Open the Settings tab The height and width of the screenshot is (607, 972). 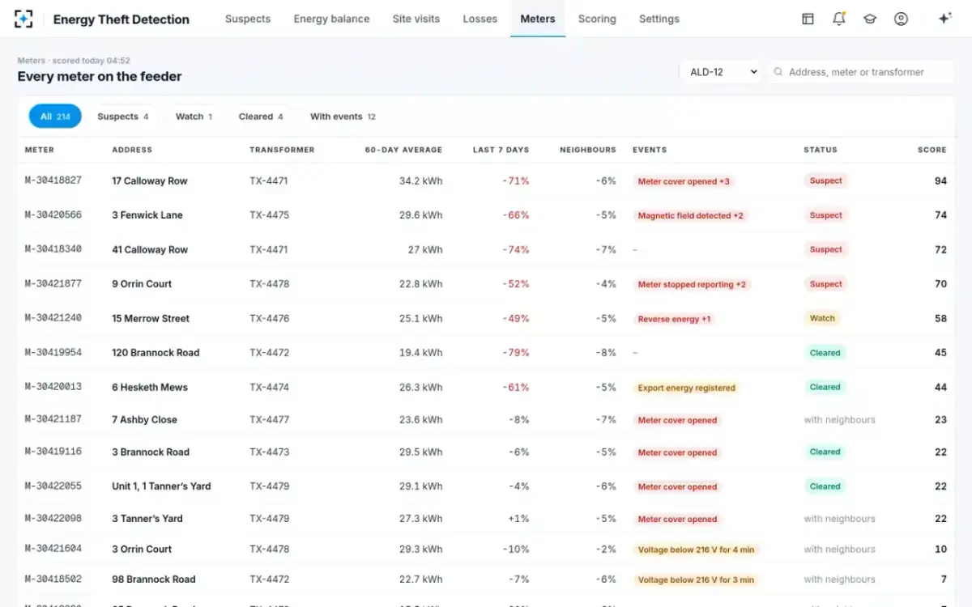659,19
